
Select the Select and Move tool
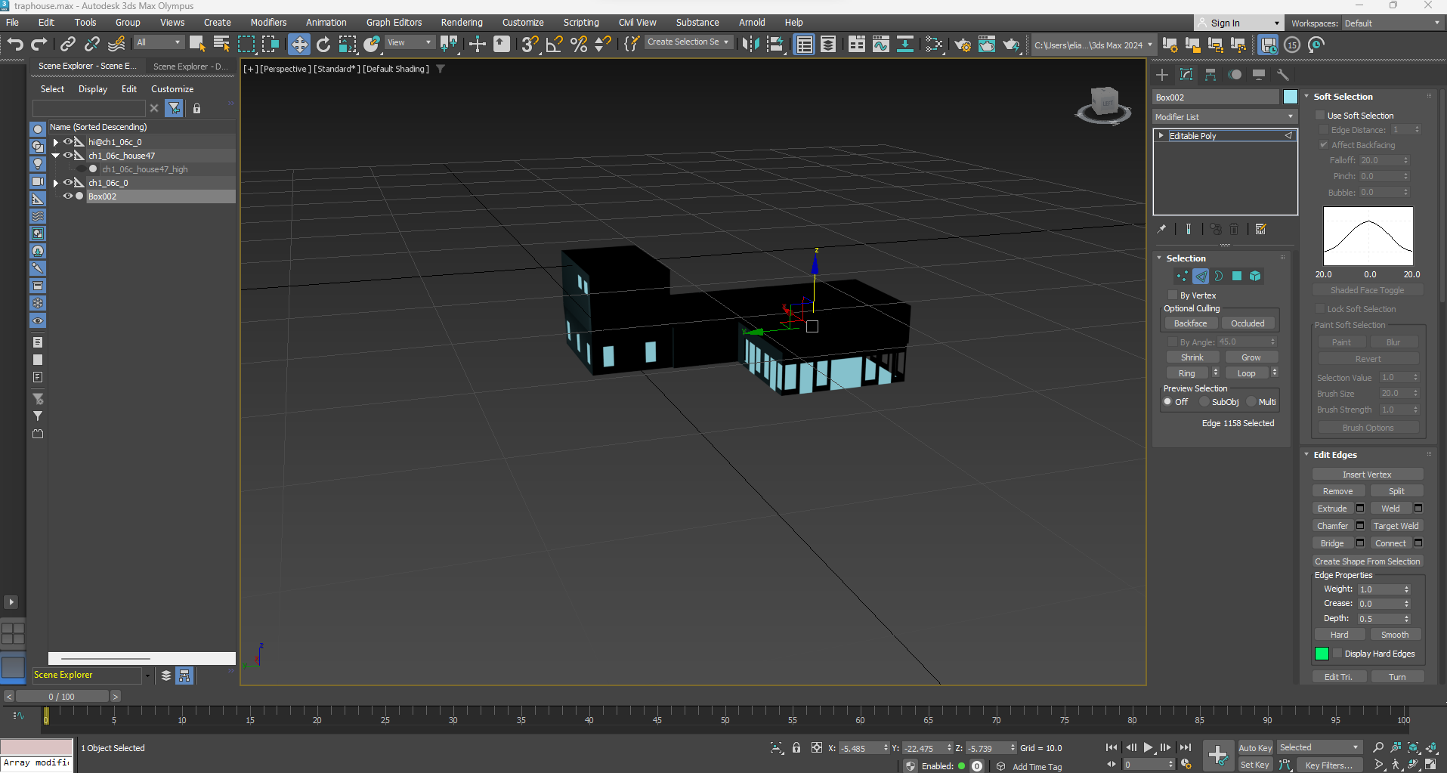[299, 44]
